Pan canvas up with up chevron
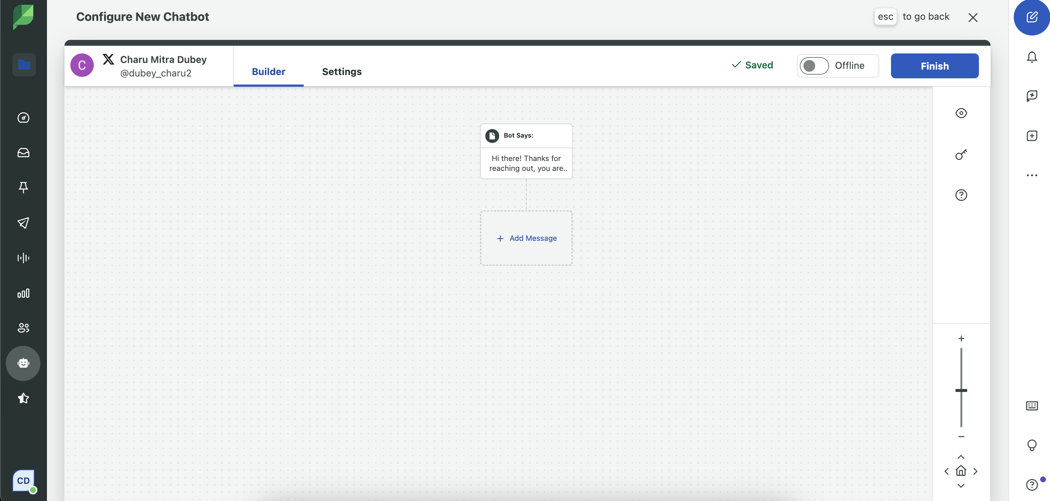The image size is (1050, 501). 961,457
